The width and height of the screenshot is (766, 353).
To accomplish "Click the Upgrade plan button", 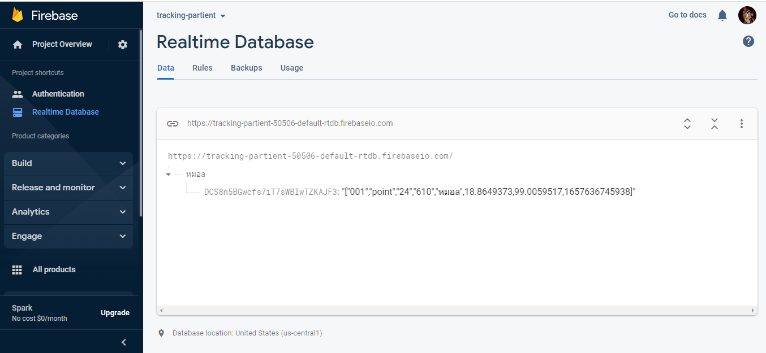I will click(x=115, y=313).
